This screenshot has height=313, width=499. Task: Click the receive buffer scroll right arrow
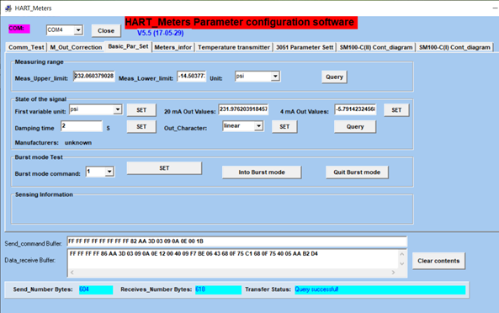pyautogui.click(x=393, y=273)
